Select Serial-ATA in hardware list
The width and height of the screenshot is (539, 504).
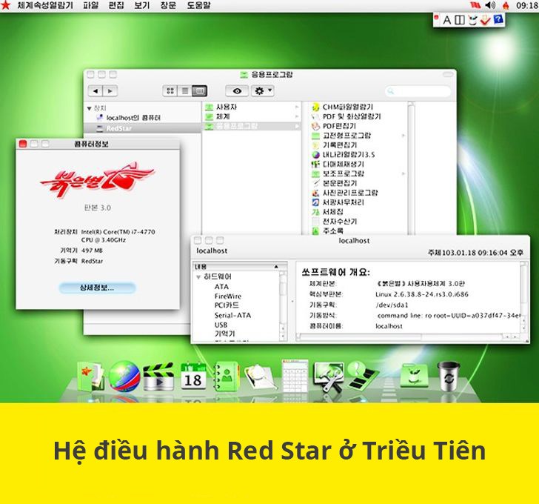232,315
